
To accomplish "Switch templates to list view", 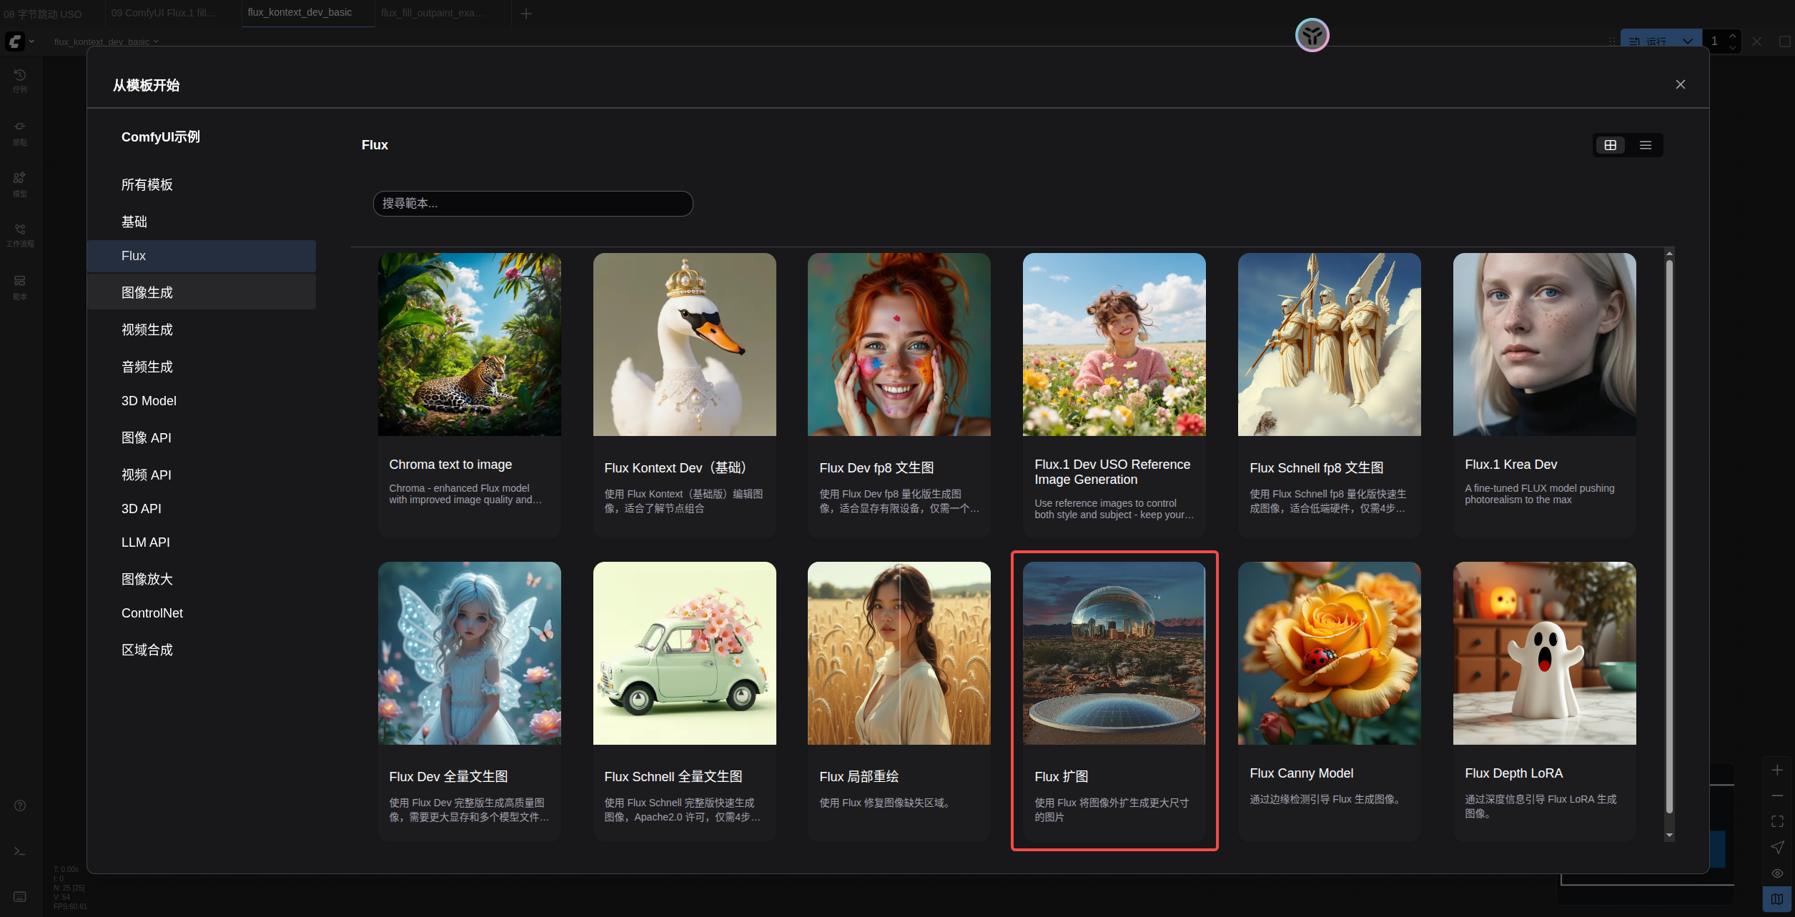I will 1646,145.
